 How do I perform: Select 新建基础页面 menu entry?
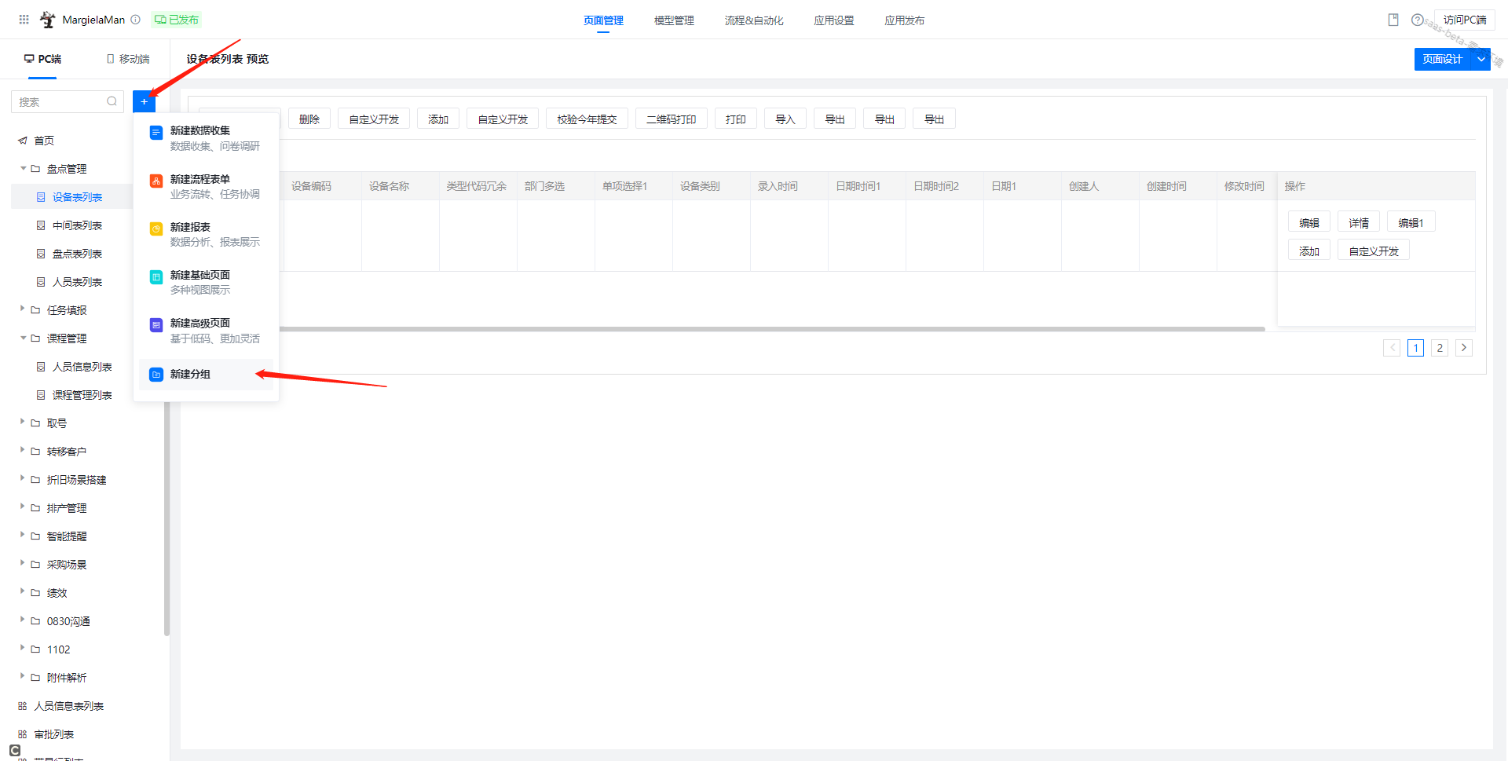click(x=206, y=282)
